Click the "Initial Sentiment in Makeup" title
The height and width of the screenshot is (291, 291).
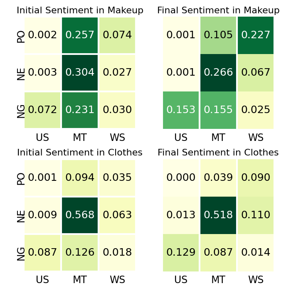[80, 10]
